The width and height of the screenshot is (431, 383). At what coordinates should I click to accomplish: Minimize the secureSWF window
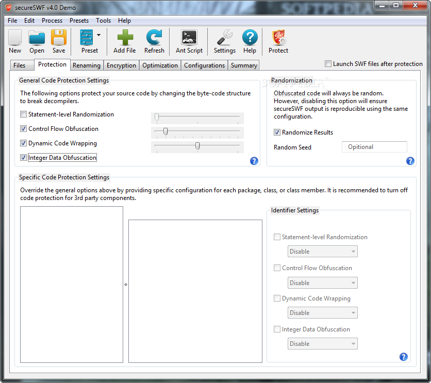click(382, 6)
